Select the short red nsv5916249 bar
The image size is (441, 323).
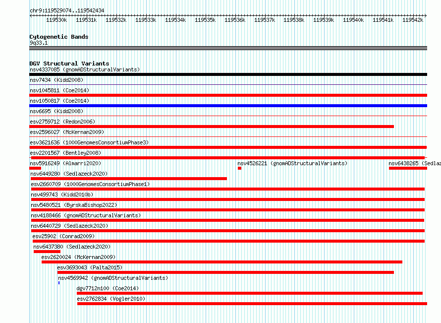35,168
